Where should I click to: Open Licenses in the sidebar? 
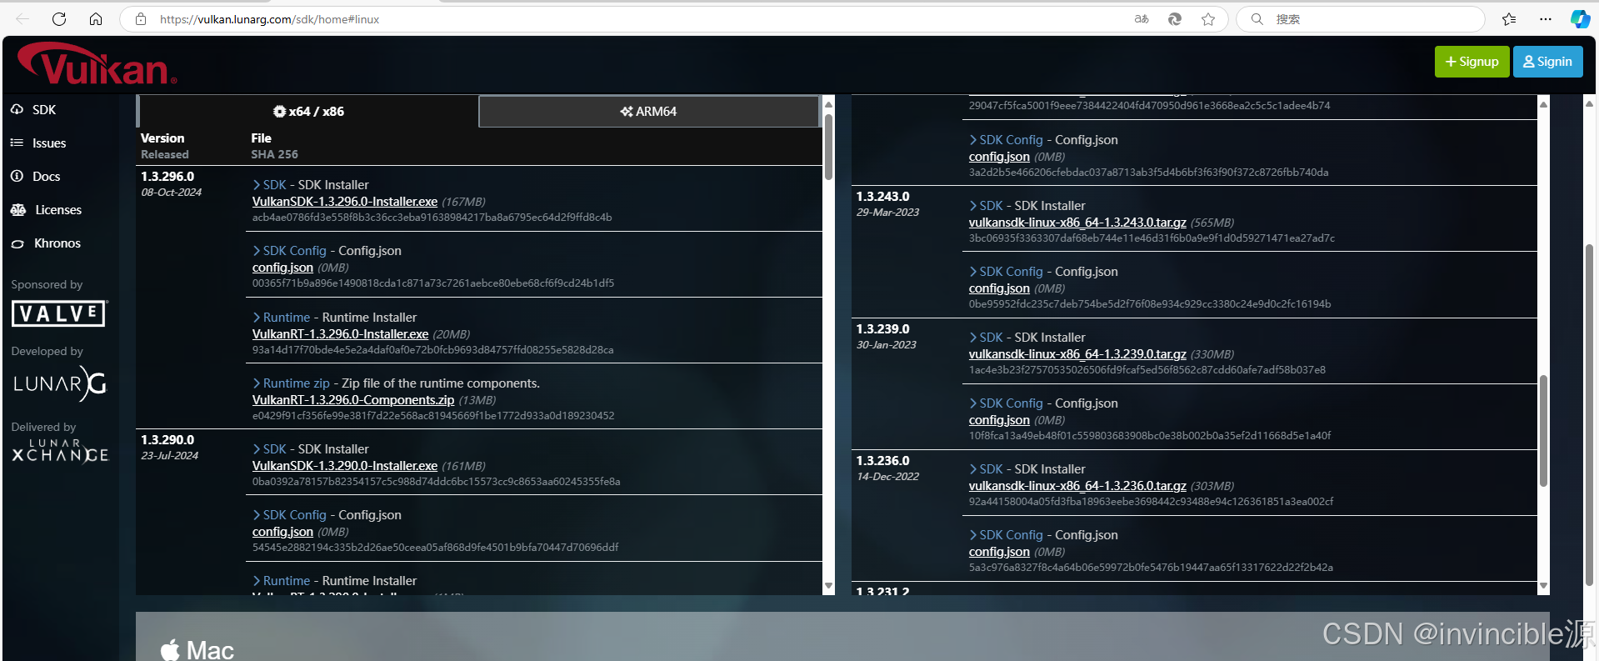[46, 209]
